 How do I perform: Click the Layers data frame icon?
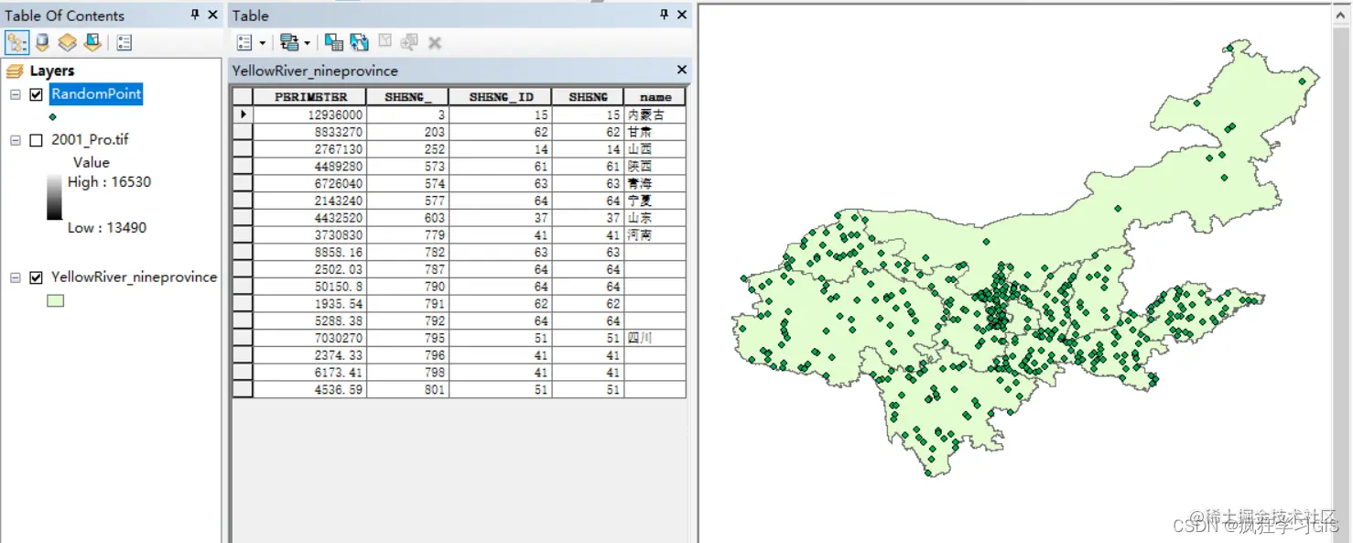15,71
